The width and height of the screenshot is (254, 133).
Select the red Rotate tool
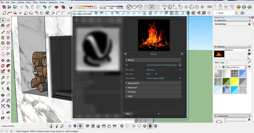click(x=3, y=66)
